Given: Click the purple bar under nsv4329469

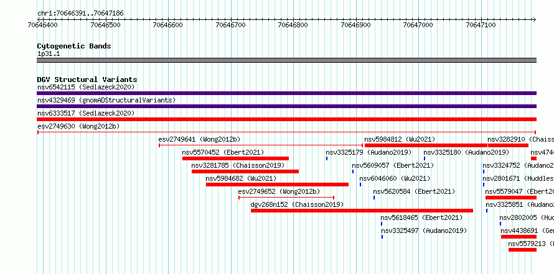Looking at the screenshot, I should pyautogui.click(x=286, y=106).
